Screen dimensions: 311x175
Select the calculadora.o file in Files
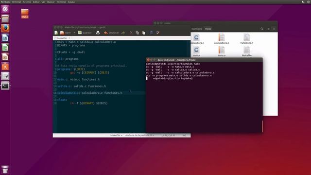pyautogui.click(x=222, y=39)
